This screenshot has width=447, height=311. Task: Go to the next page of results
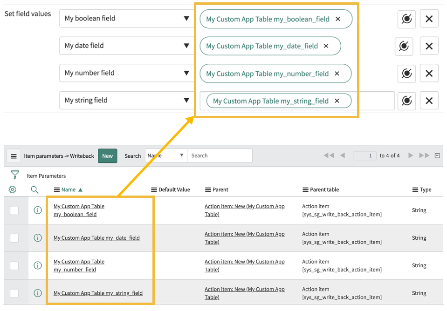(411, 155)
